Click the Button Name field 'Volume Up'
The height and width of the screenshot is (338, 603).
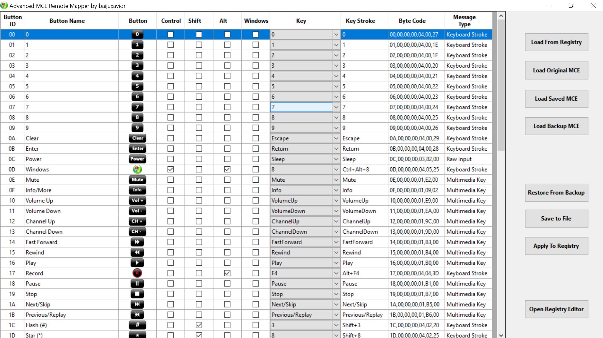point(71,201)
